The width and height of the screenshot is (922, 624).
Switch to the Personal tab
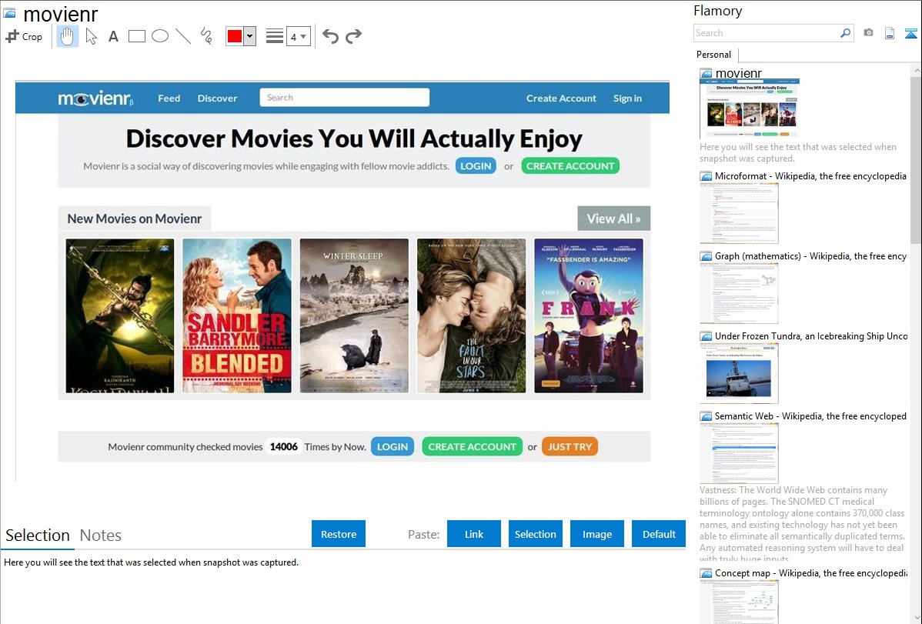coord(714,55)
